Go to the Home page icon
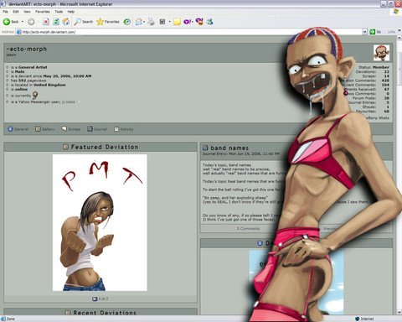This screenshot has width=402, height=322. tap(66, 22)
